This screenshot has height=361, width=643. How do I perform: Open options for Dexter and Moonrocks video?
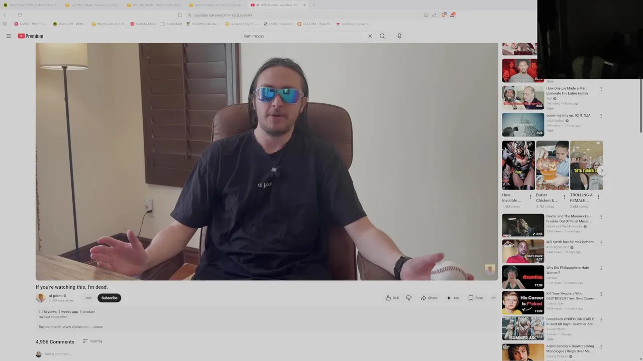click(x=601, y=217)
